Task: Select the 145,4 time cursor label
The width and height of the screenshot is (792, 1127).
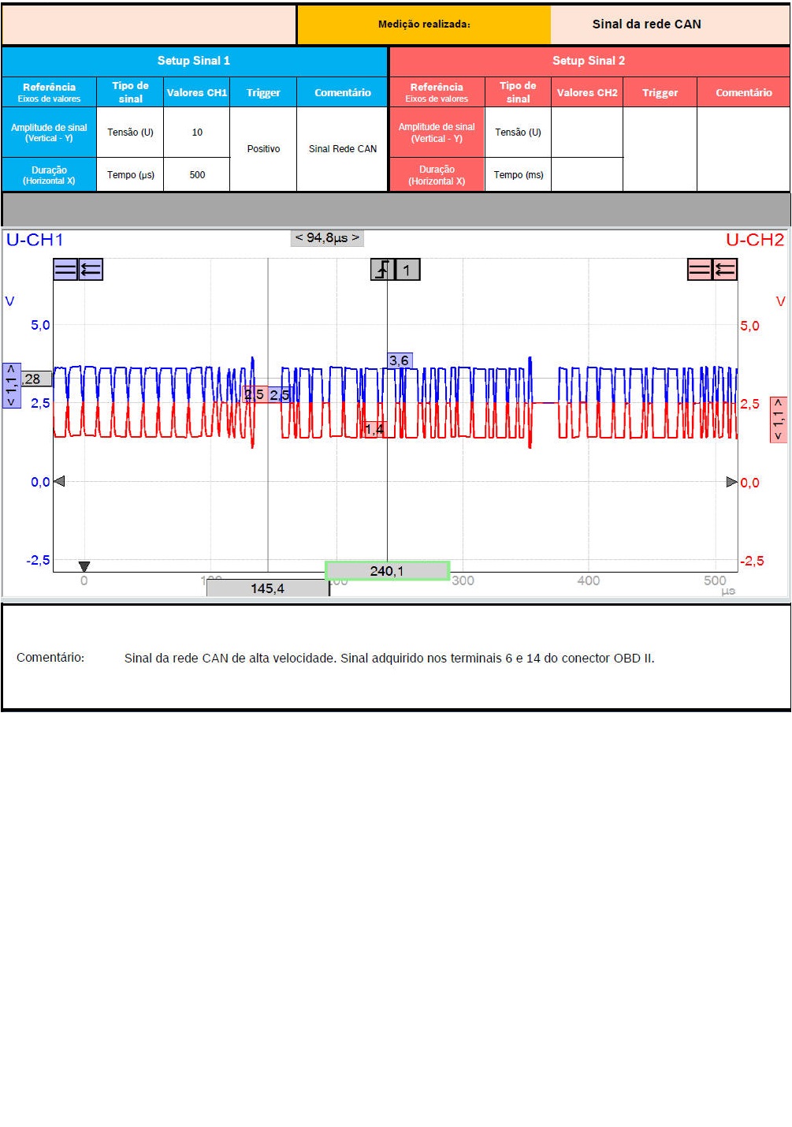Action: 267,588
